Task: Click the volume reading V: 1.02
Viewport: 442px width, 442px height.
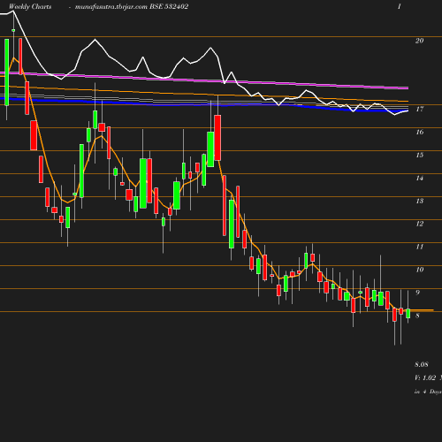Action: point(425,377)
